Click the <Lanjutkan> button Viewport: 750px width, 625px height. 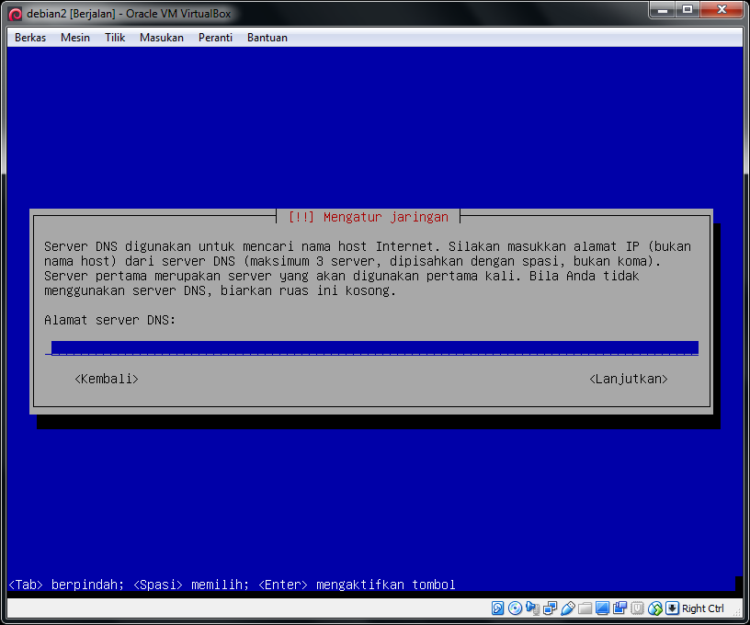click(629, 379)
